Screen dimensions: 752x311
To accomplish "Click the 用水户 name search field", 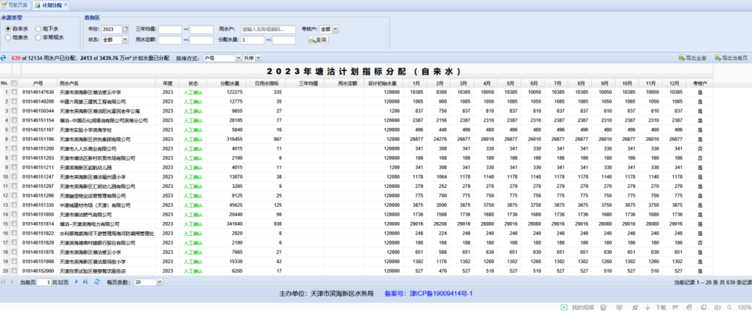I will [269, 29].
